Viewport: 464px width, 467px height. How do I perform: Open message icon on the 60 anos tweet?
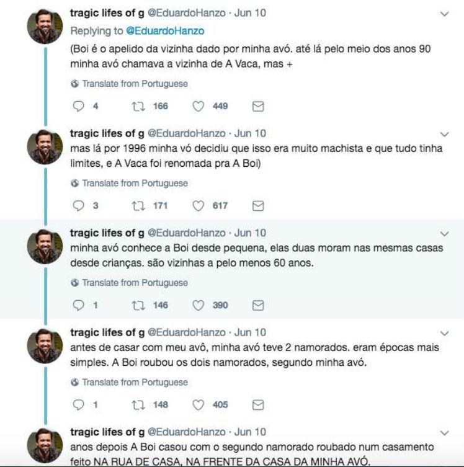click(x=258, y=305)
